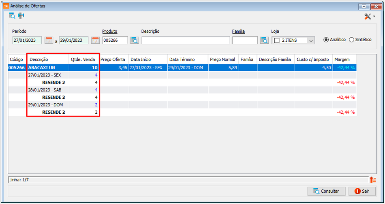Click the Consultar button
The image size is (385, 204).
click(x=326, y=191)
